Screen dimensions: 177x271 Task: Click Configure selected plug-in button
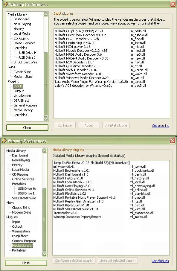click(74, 261)
